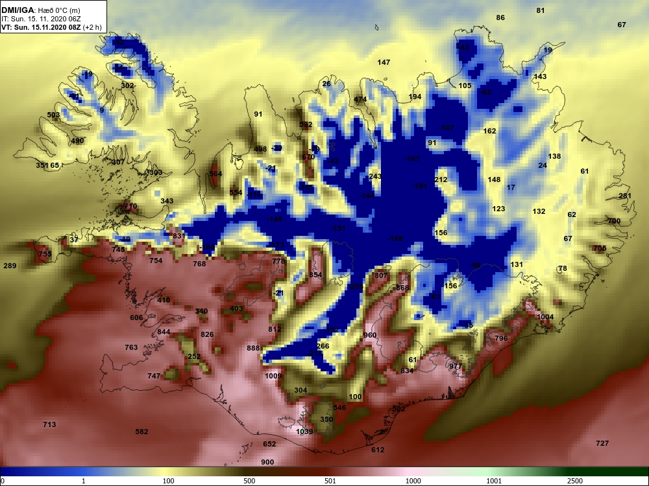This screenshot has height=486, width=649.
Task: Click the map value 403
Action: [236, 308]
